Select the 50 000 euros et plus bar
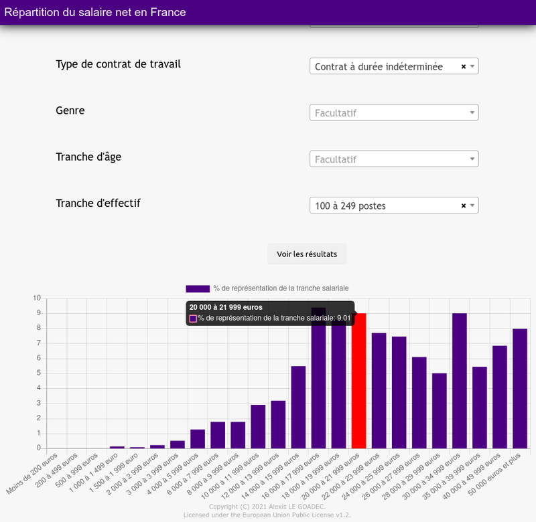The height and width of the screenshot is (522, 536). (x=520, y=389)
